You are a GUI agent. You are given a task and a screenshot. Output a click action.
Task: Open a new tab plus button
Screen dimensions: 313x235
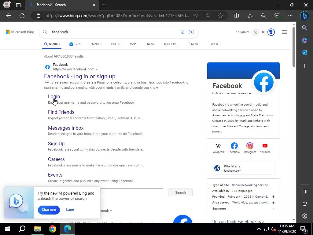pyautogui.click(x=104, y=5)
